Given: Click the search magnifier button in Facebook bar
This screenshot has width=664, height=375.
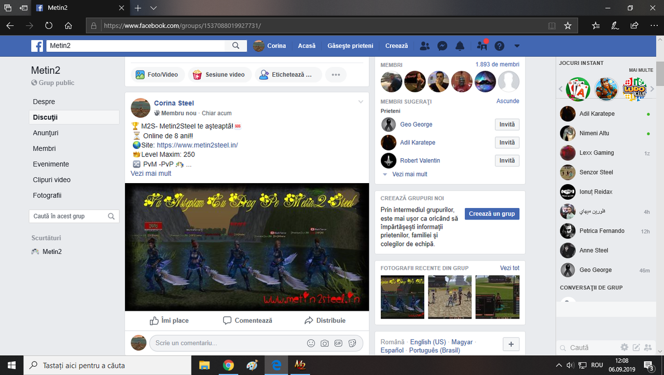Looking at the screenshot, I should (x=236, y=46).
